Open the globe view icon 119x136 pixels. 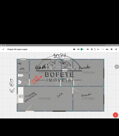(92, 49)
